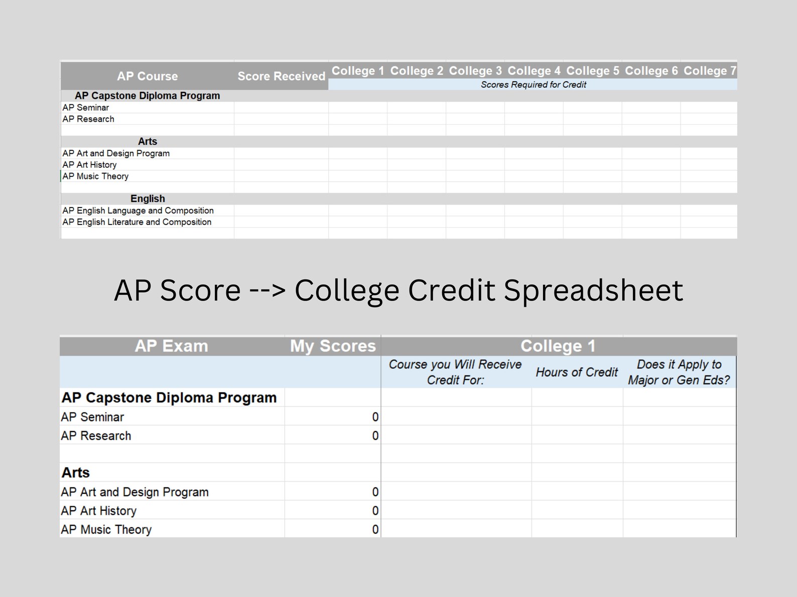Image resolution: width=797 pixels, height=597 pixels.
Task: Select the College 4 column header
Action: click(534, 71)
